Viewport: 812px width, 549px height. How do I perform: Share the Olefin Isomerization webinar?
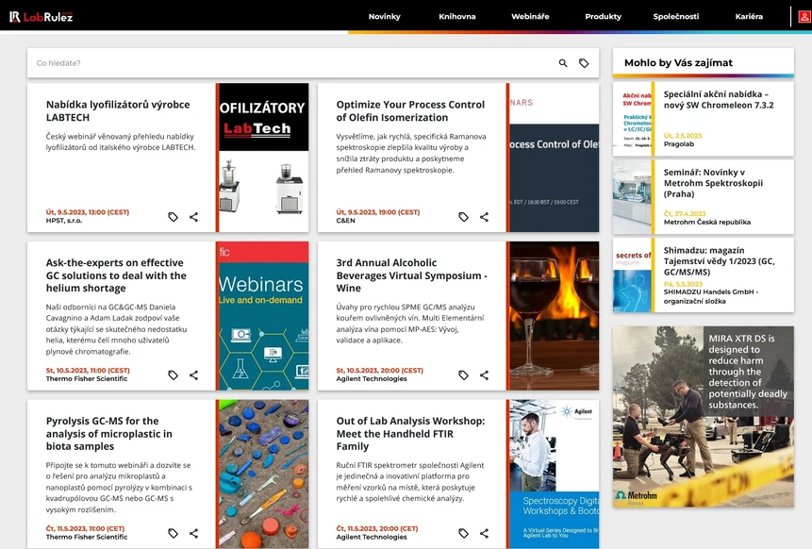pyautogui.click(x=484, y=217)
